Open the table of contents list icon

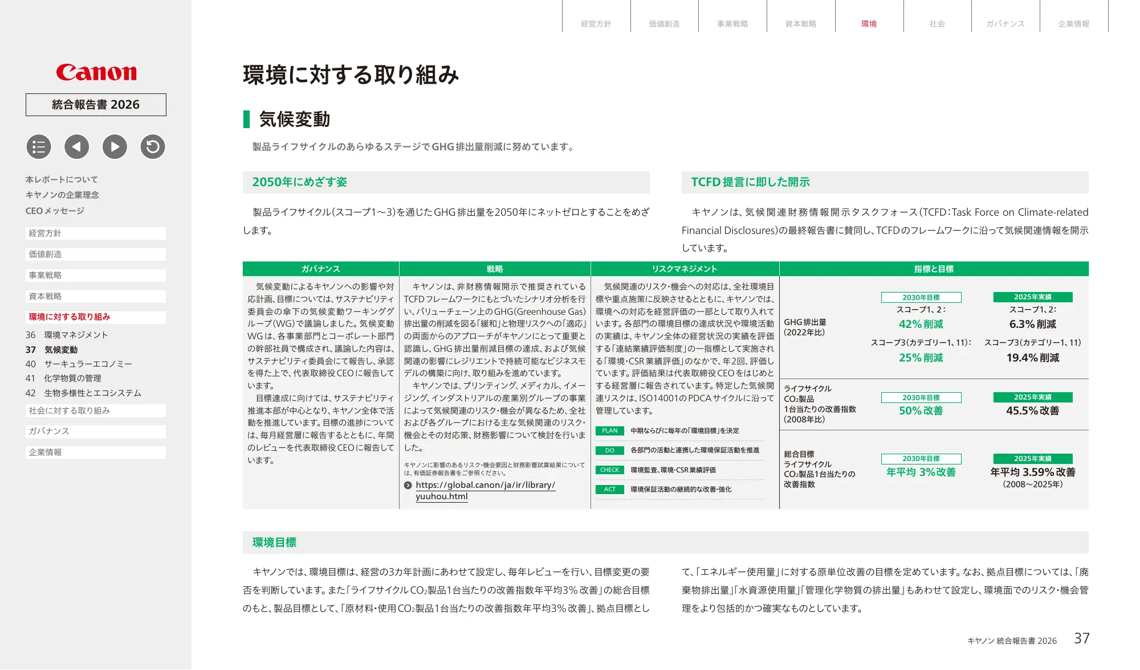[39, 147]
